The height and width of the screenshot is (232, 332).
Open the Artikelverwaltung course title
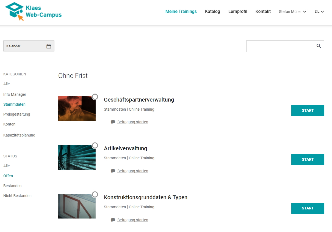[x=125, y=148]
